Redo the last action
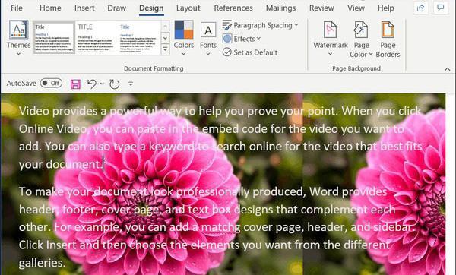Image resolution: width=456 pixels, height=275 pixels. click(114, 84)
